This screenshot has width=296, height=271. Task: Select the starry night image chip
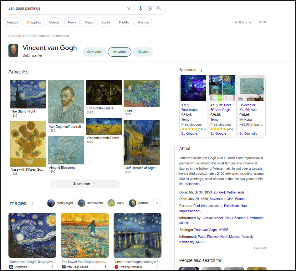[x=61, y=203]
